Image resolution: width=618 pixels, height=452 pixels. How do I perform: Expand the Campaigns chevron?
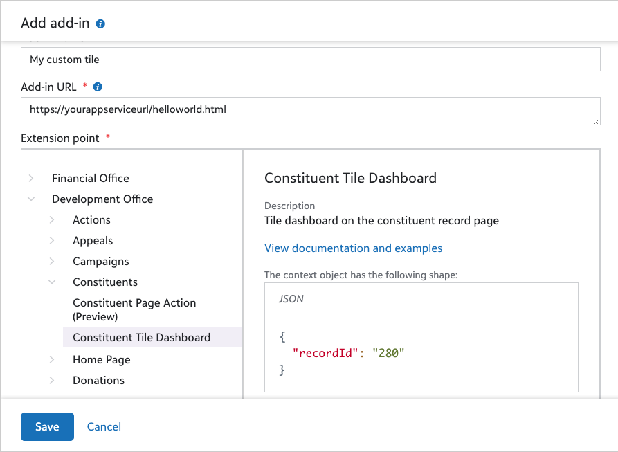tap(52, 262)
